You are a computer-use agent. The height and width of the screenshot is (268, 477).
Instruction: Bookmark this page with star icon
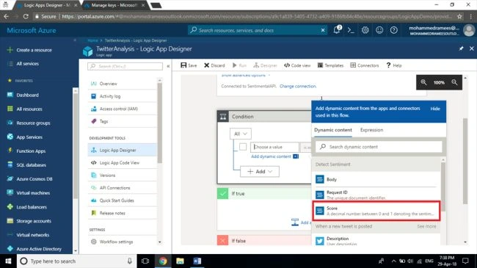[459, 16]
